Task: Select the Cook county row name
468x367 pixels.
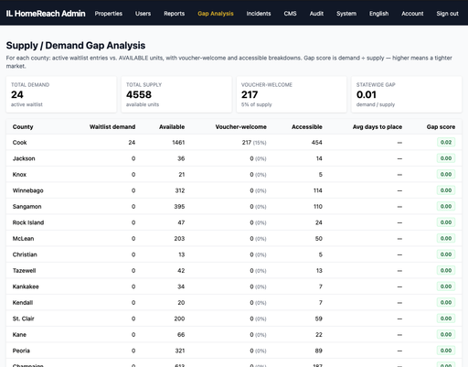Action: pyautogui.click(x=20, y=143)
